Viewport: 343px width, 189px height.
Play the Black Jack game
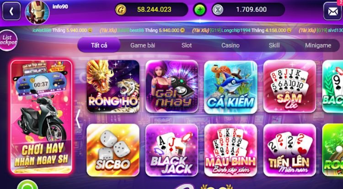pyautogui.click(x=171, y=150)
